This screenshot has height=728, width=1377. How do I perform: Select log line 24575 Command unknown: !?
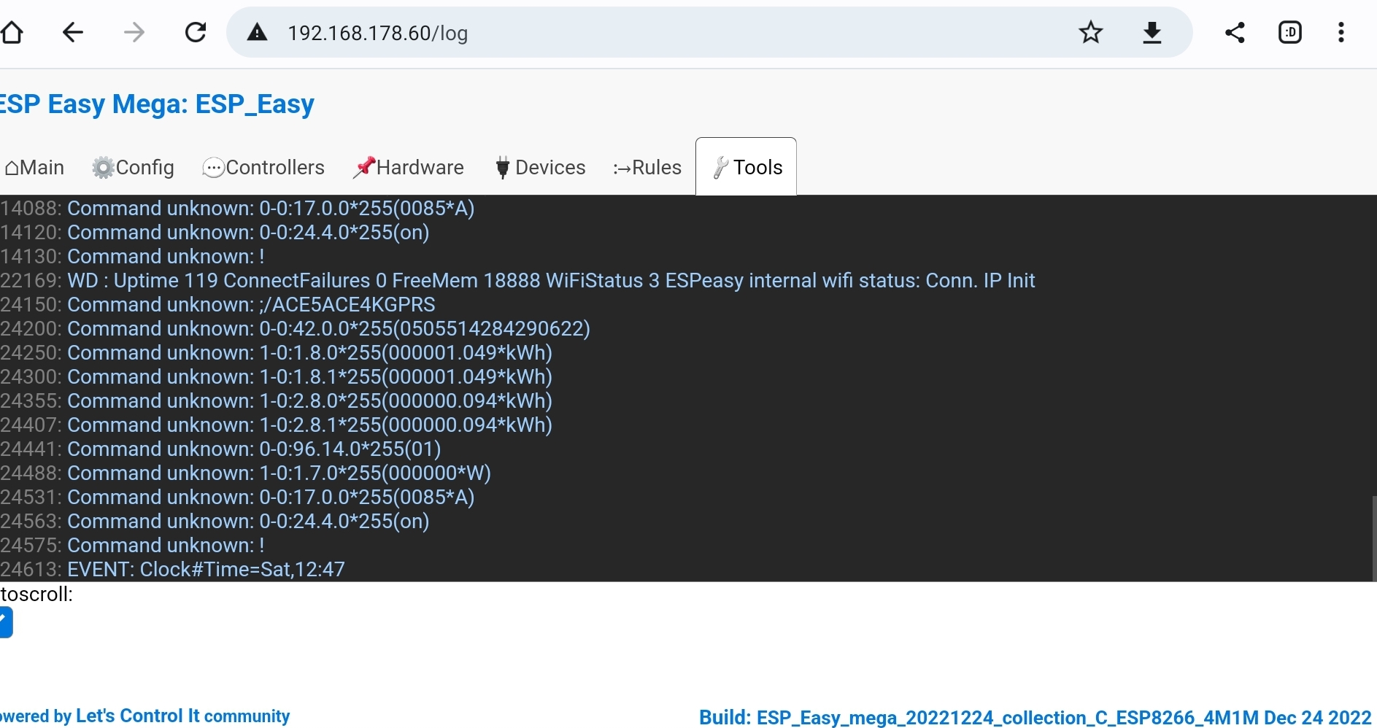coord(132,546)
